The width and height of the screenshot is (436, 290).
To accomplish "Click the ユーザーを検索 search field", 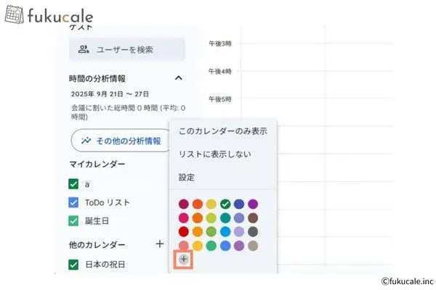I will click(x=127, y=49).
